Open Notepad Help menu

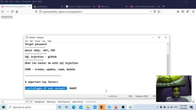tap(50, 41)
